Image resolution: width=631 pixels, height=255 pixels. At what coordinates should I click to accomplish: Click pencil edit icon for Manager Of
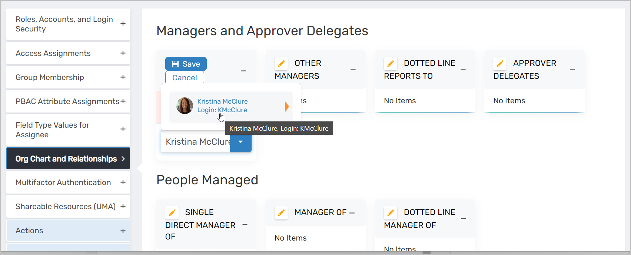281,212
